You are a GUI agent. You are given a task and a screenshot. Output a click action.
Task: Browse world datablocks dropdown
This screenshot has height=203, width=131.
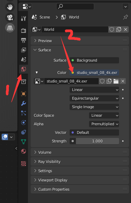pyautogui.click(x=36, y=29)
